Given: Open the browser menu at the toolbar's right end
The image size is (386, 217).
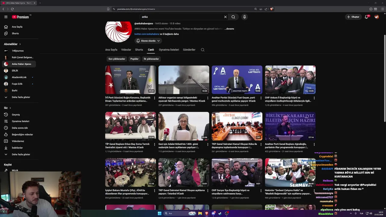Looking at the screenshot, I should pos(383,9).
